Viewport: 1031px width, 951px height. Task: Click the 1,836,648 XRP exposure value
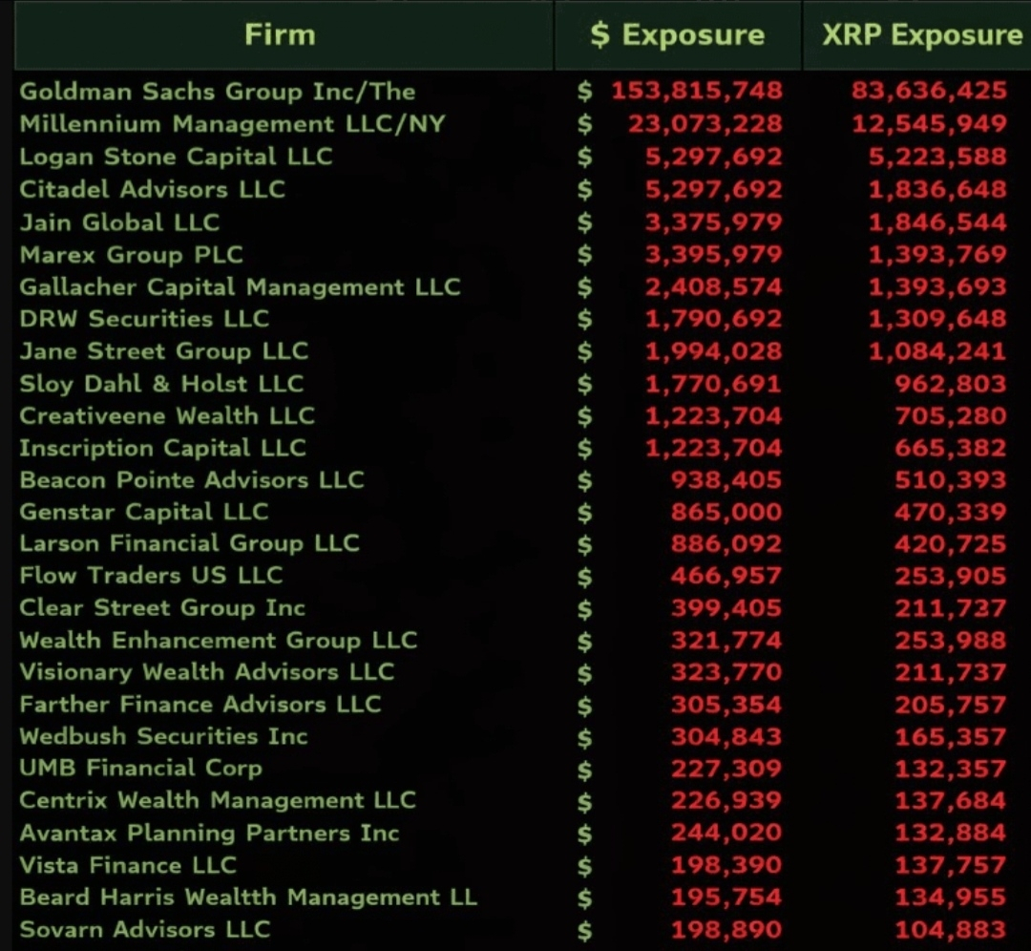(x=937, y=189)
